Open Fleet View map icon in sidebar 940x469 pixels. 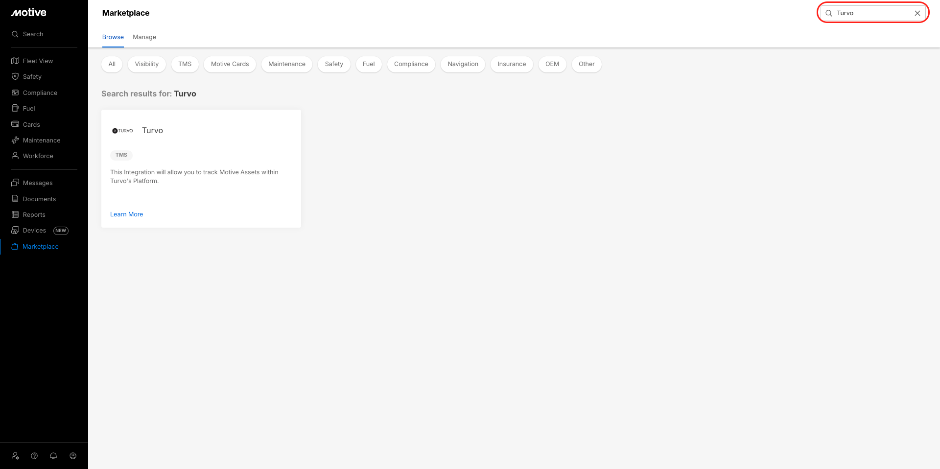[x=15, y=61]
